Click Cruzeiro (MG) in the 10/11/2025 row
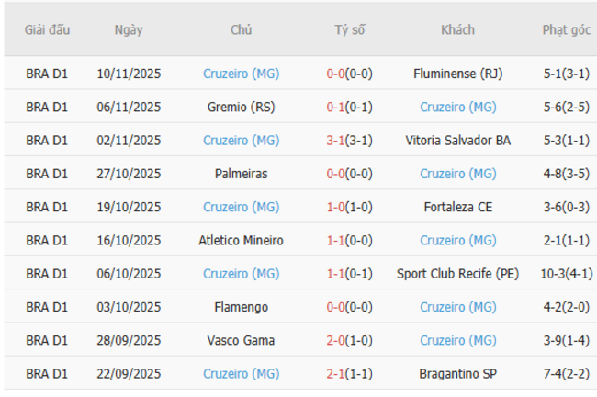The height and width of the screenshot is (397, 597). click(241, 74)
